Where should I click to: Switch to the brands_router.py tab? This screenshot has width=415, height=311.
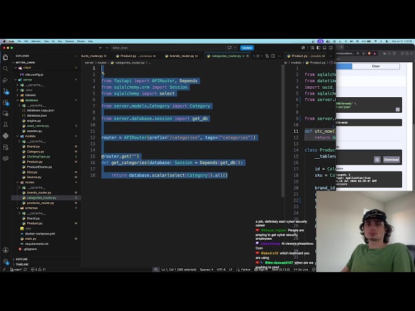coord(182,56)
